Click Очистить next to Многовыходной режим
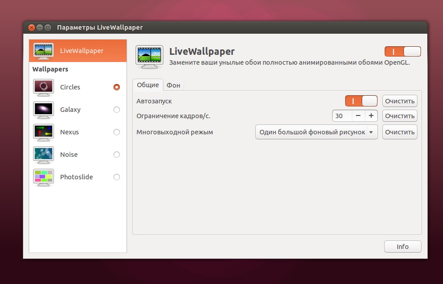Viewport: 443px width, 284px height. click(400, 132)
